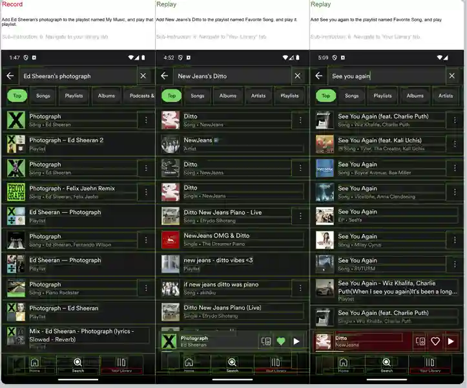467x388 pixels.
Task: Open Home in the See you again screen
Action: [343, 365]
